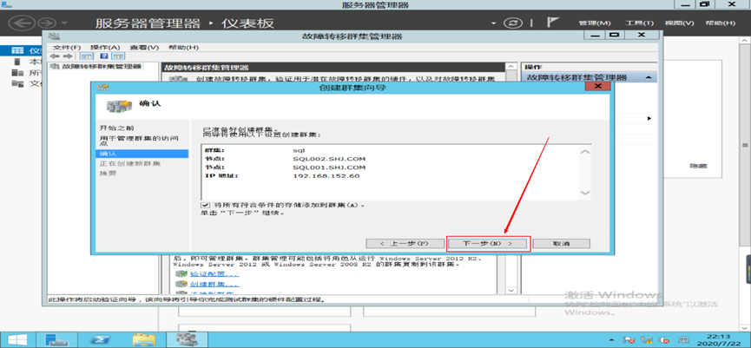Select local server icon in Server Manager sidebar
Viewport: 751px width, 348px height.
[17, 62]
